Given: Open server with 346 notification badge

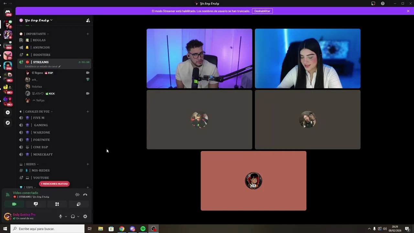Looking at the screenshot, I should pyautogui.click(x=8, y=66).
